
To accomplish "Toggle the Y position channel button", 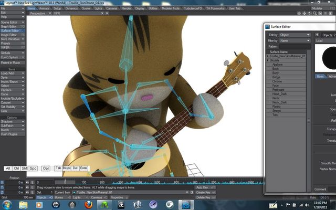I will pos(2,187).
